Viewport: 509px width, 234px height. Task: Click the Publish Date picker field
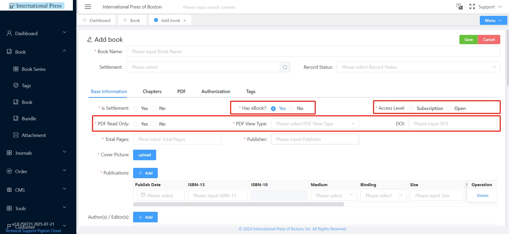(x=161, y=196)
